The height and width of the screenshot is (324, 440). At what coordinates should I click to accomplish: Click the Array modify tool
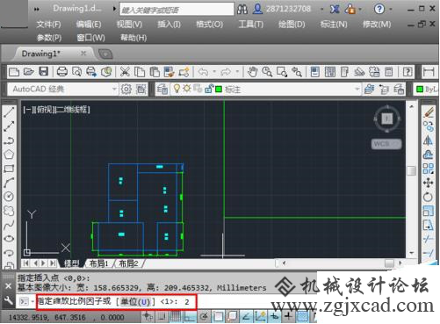(x=429, y=169)
